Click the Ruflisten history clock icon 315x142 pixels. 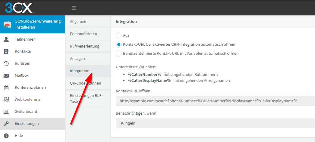point(6,63)
